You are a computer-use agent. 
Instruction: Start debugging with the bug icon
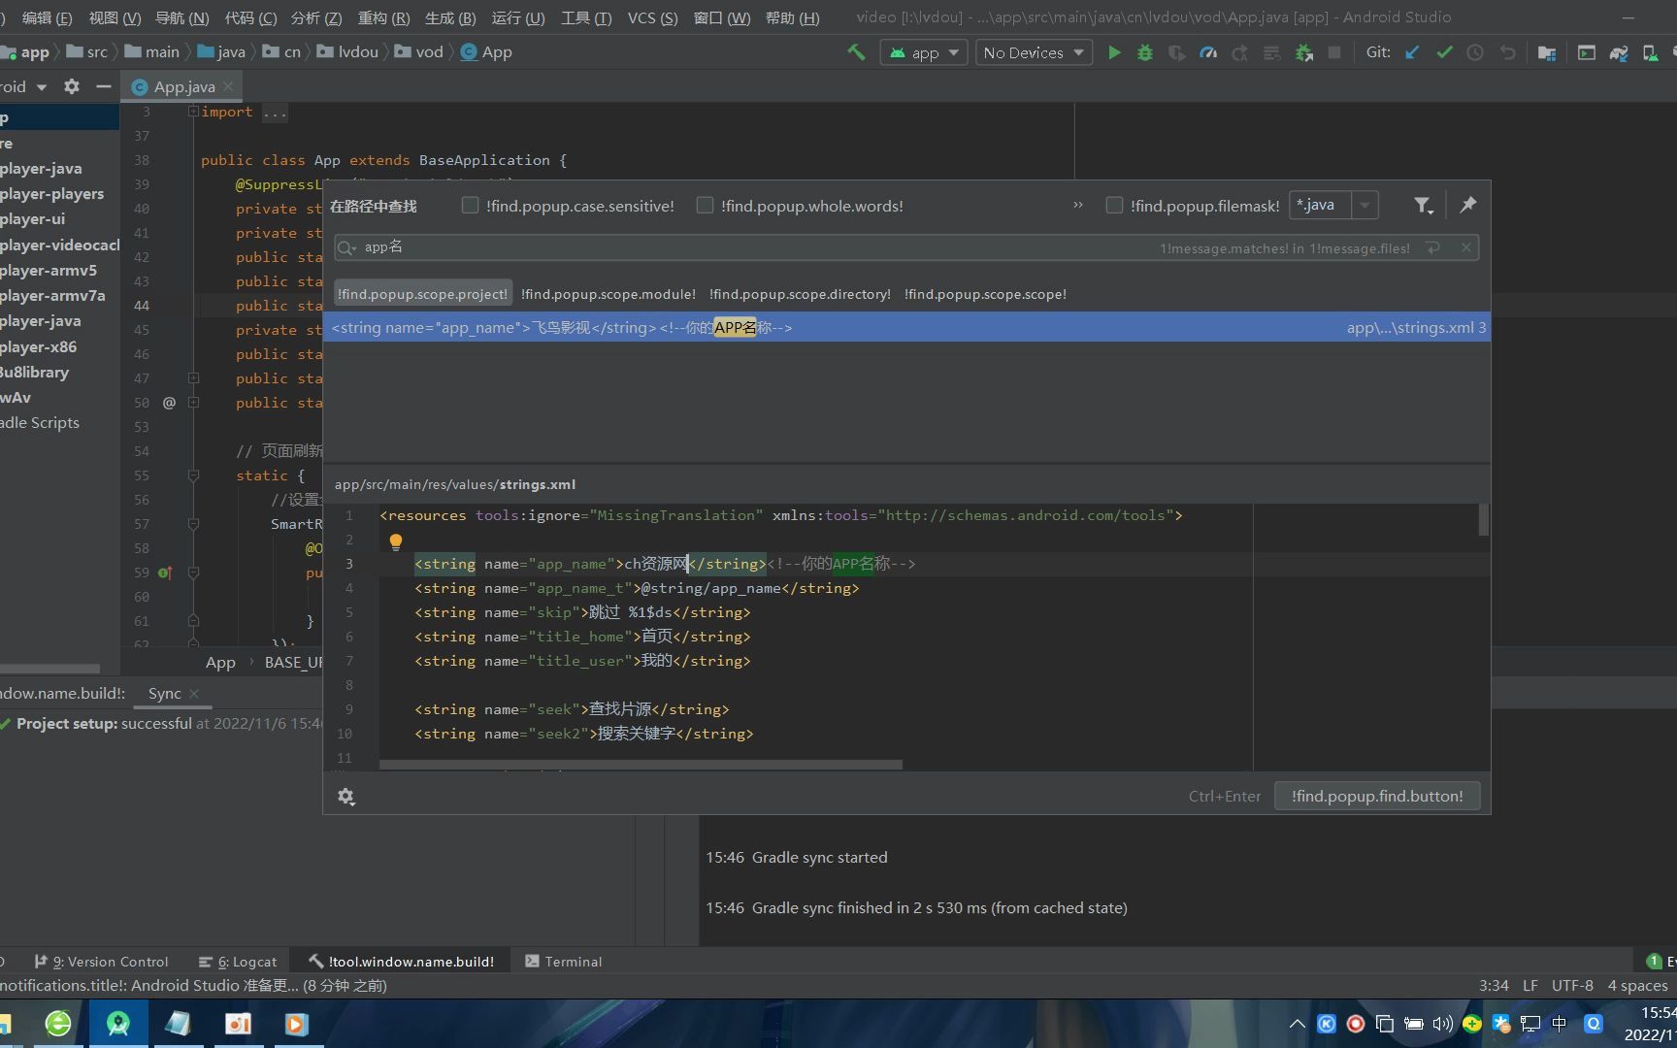(1145, 52)
